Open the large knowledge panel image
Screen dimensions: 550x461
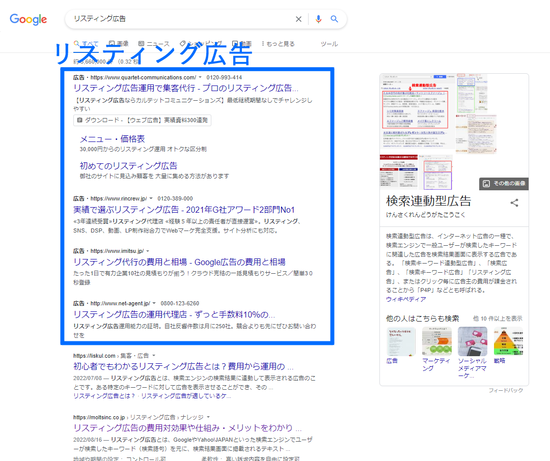coord(417,111)
